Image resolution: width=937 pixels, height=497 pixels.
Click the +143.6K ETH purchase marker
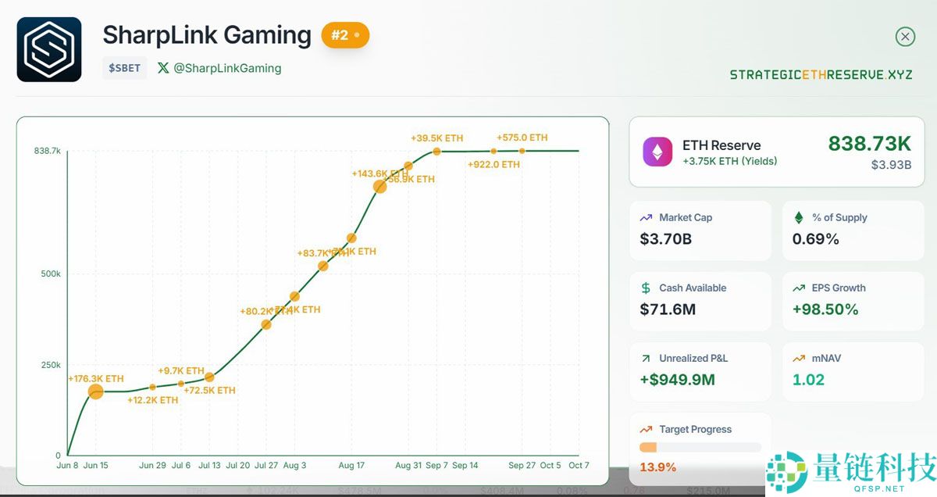380,187
